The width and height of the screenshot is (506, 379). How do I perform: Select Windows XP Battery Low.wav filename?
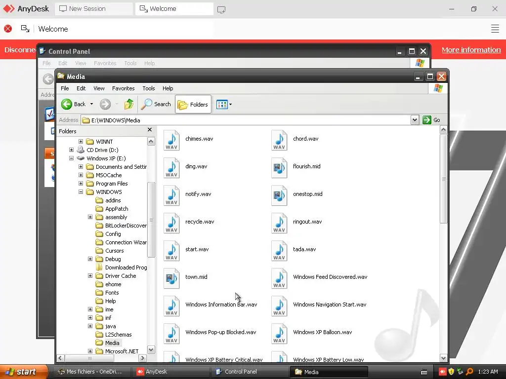[329, 359]
